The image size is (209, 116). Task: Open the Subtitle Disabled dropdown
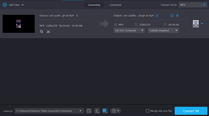click(163, 30)
